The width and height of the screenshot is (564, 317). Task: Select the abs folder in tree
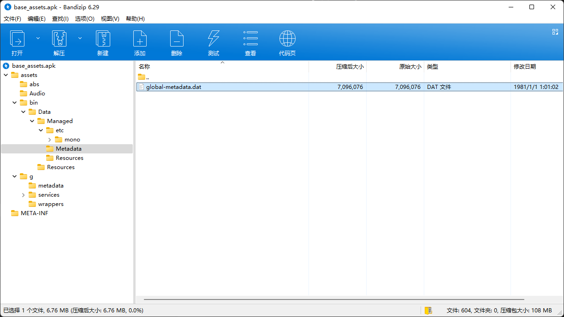click(34, 84)
